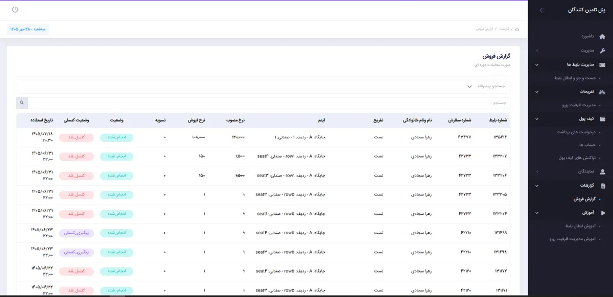Click the جستجو search input field
613x297 pixels.
point(269,103)
